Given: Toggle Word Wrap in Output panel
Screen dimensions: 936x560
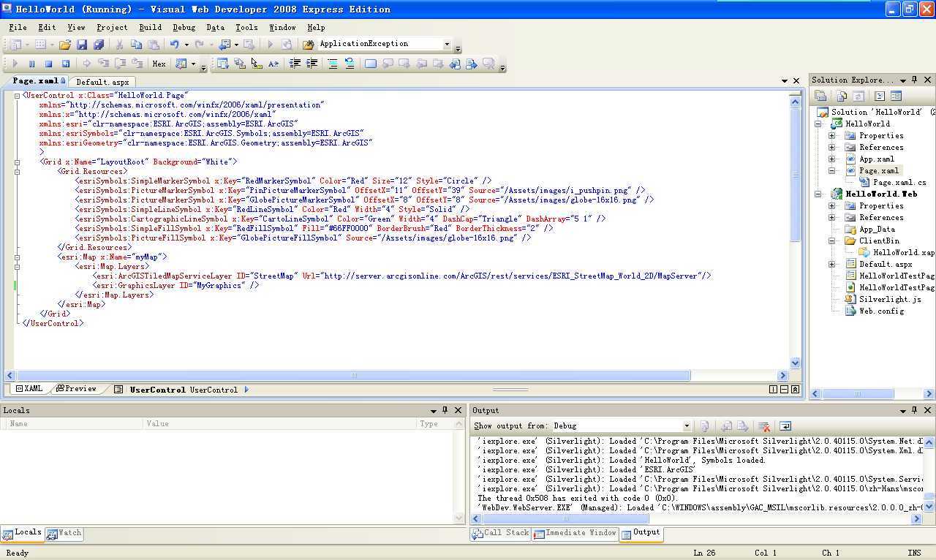Looking at the screenshot, I should point(785,426).
